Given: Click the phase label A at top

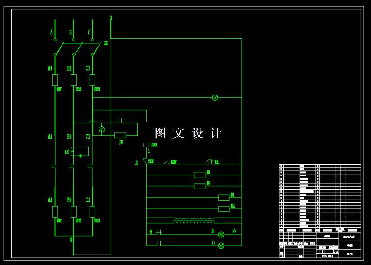Looking at the screenshot, I should [51, 32].
